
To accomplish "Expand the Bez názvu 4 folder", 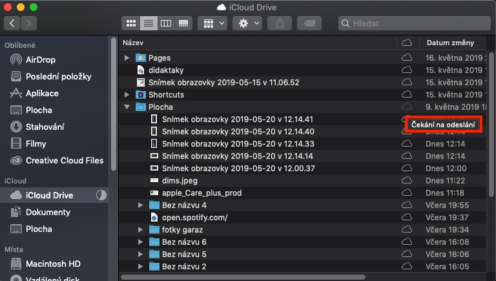I will [140, 205].
